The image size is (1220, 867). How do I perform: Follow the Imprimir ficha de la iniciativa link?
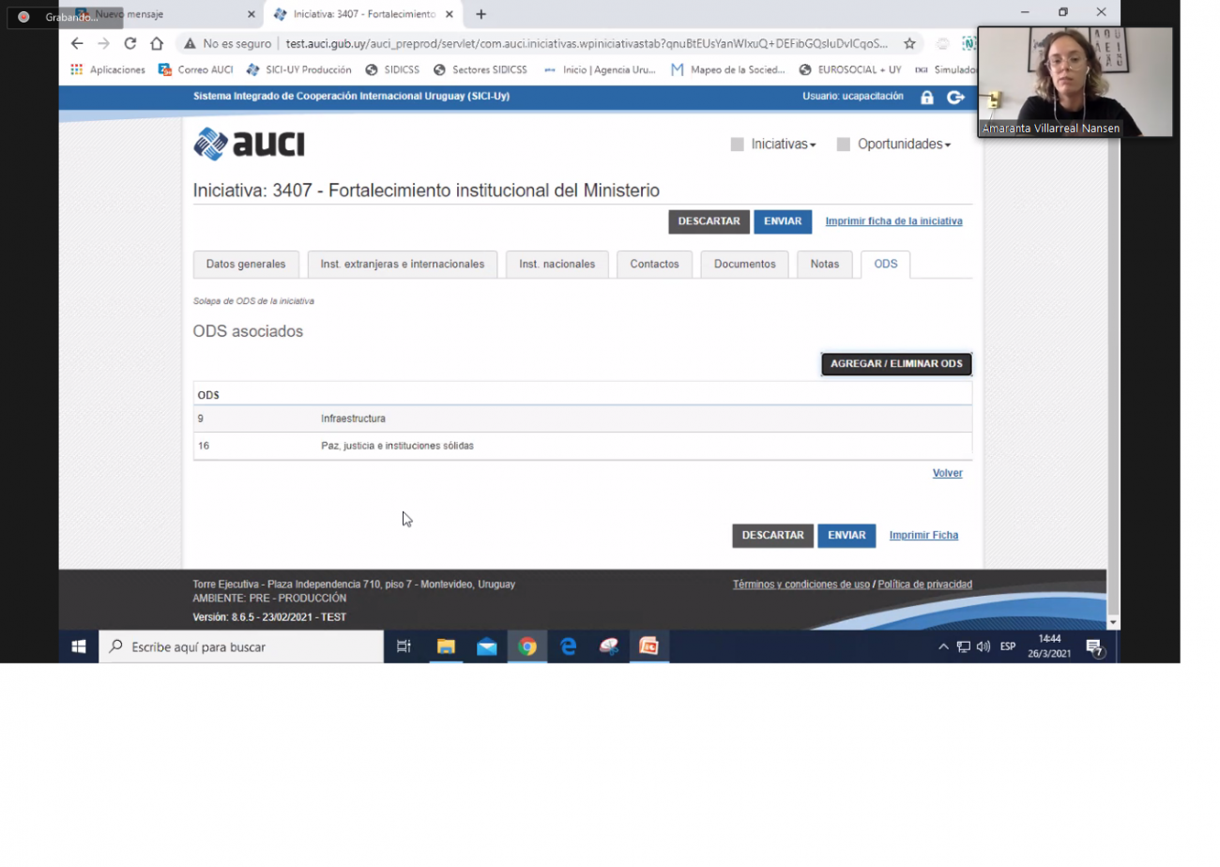click(893, 222)
